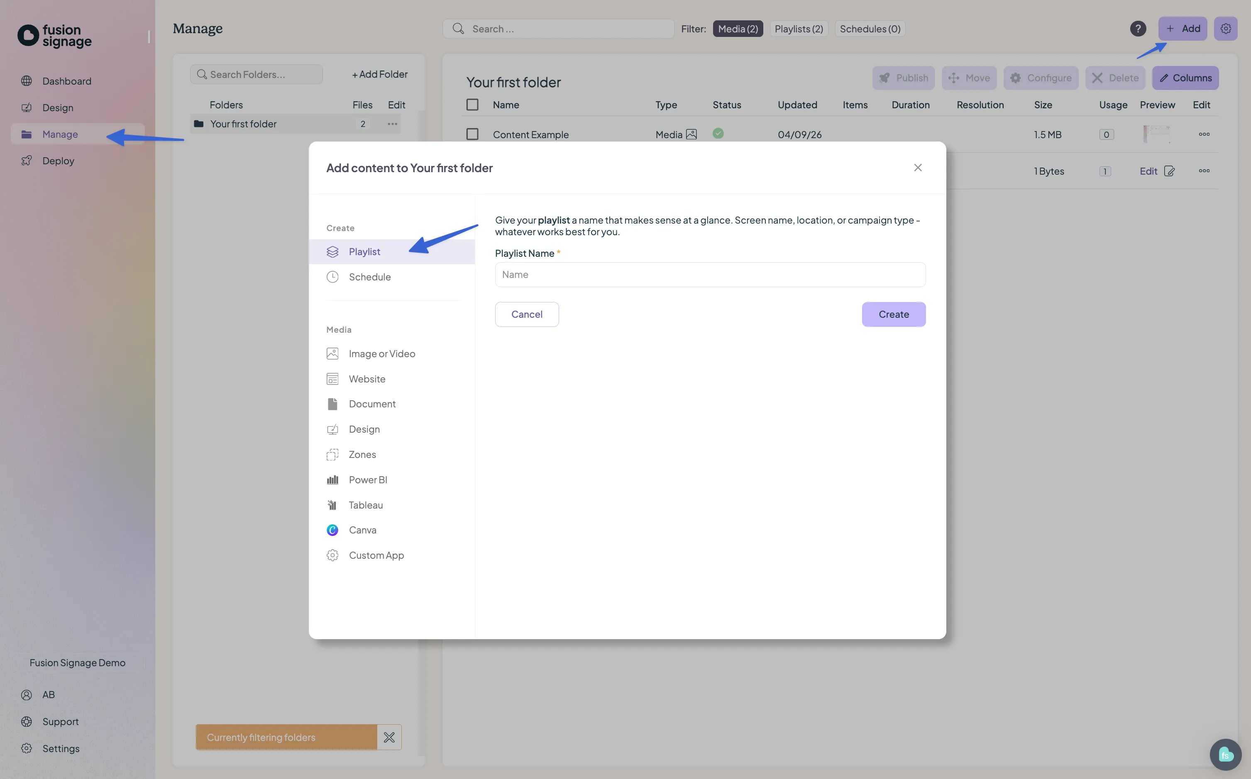Choose Zones media type
This screenshot has height=779, width=1251.
(x=392, y=455)
